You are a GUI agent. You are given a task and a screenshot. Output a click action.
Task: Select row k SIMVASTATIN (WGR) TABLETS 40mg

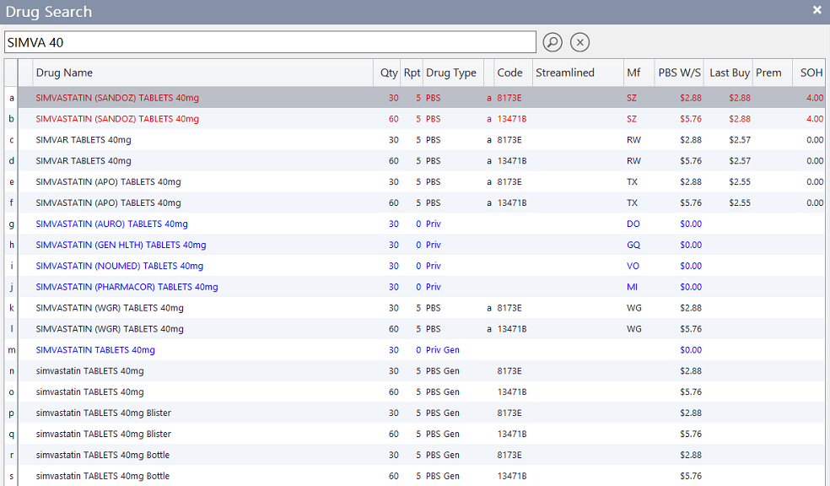[x=414, y=308]
